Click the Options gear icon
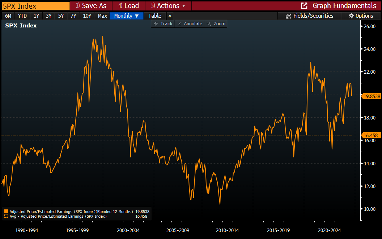382x239 pixels. pos(351,16)
